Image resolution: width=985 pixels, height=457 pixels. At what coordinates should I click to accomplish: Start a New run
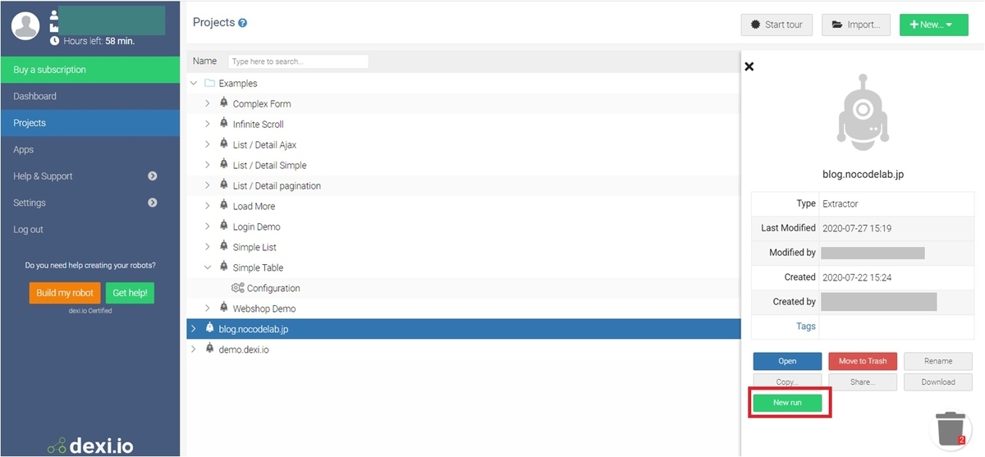787,403
